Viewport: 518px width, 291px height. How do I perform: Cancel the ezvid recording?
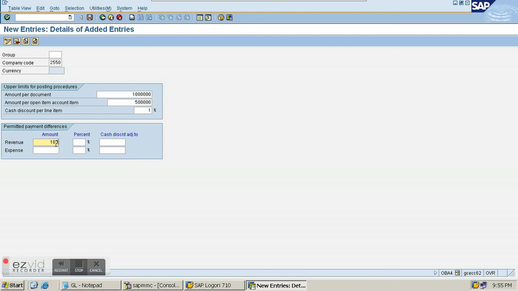(x=96, y=266)
